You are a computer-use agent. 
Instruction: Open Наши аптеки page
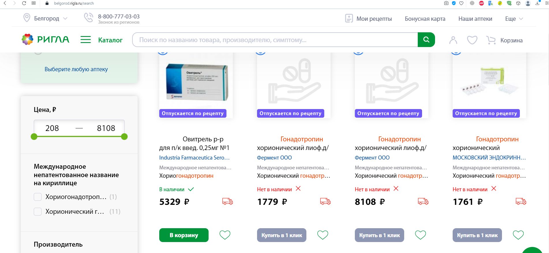click(x=475, y=19)
